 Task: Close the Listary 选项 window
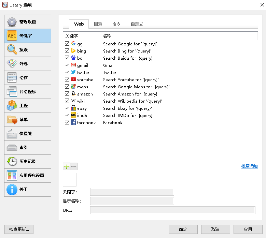pos(262,5)
